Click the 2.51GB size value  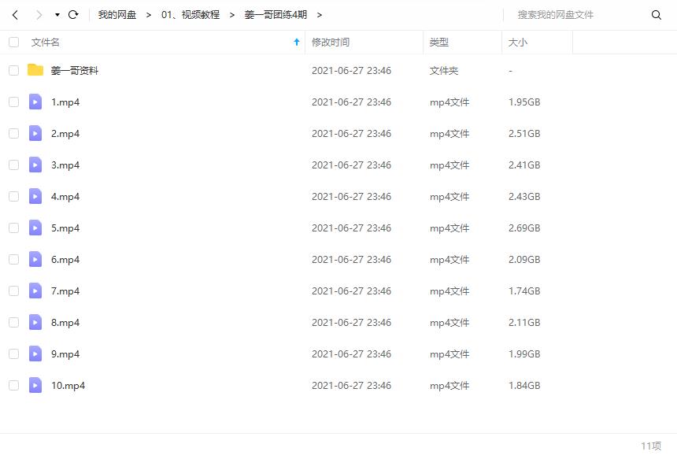point(524,133)
